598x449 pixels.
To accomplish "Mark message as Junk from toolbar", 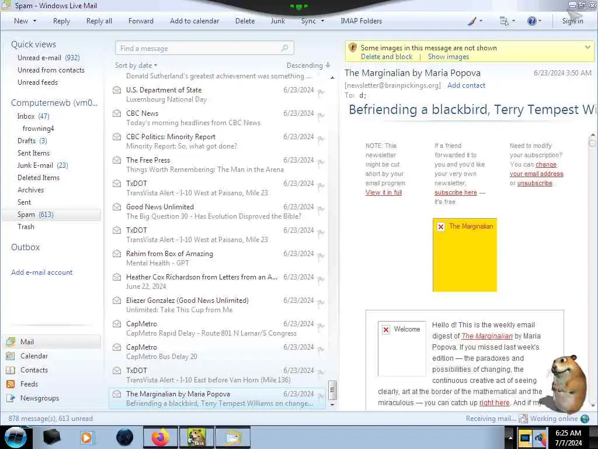I will coord(277,21).
